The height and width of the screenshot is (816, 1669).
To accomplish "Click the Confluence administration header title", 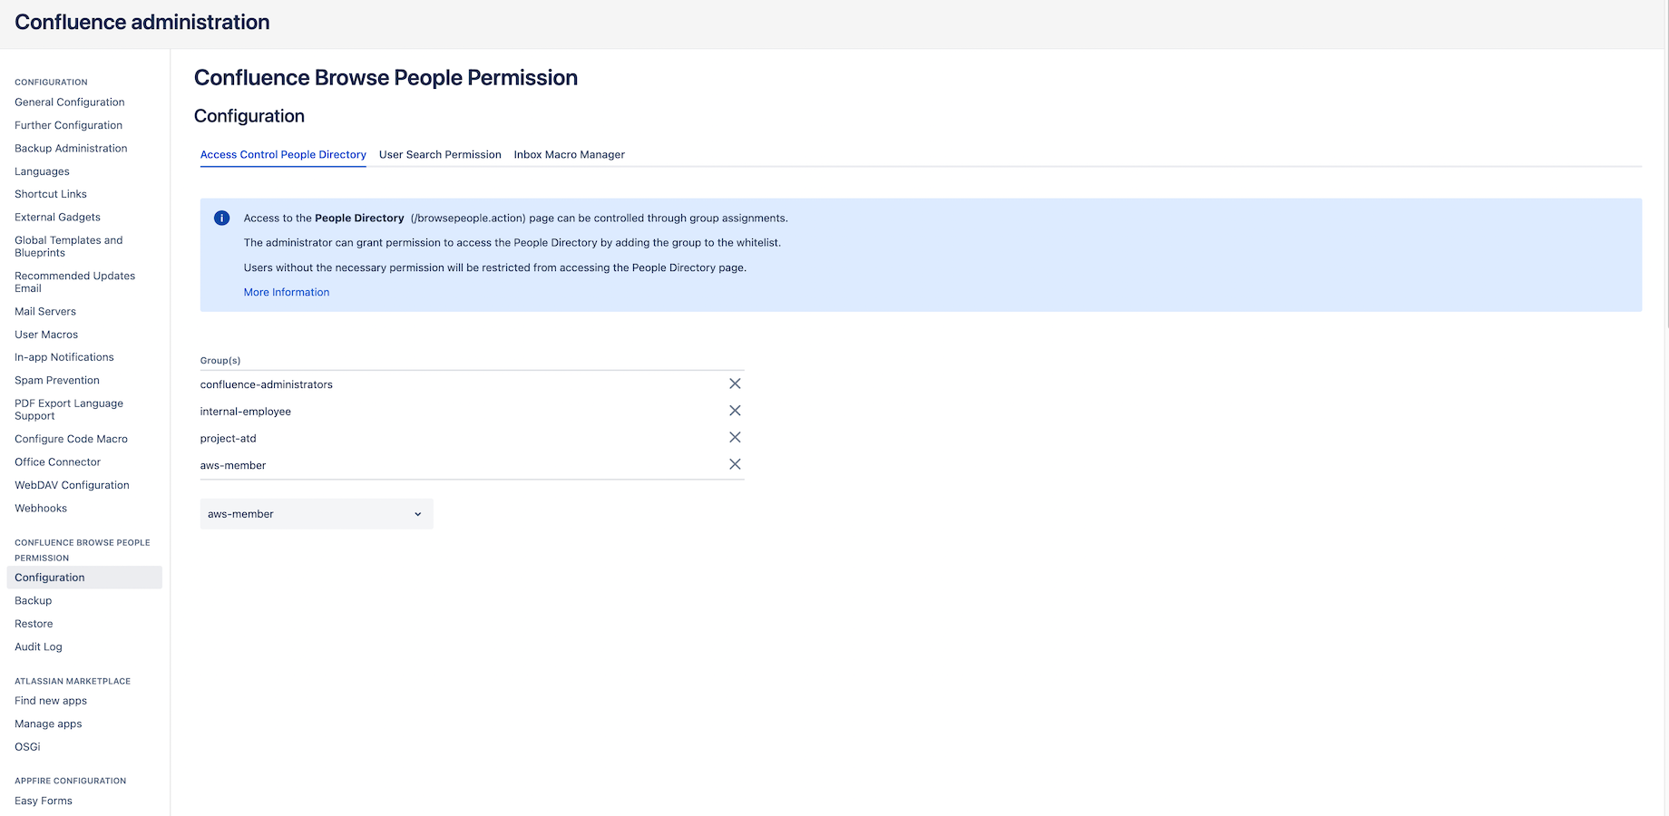I will click(142, 22).
